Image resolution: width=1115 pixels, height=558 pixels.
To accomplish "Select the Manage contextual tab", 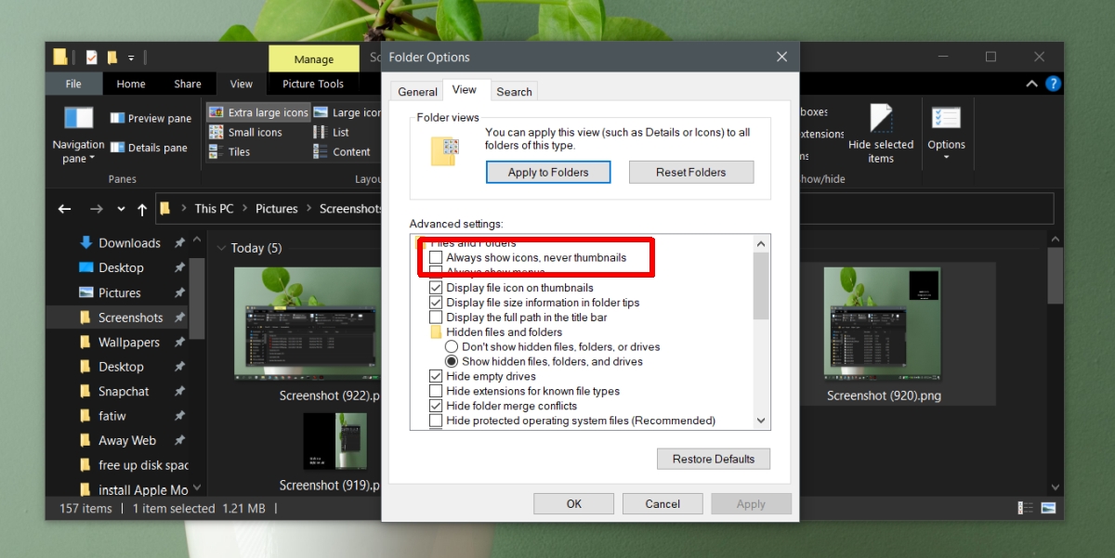I will tap(314, 58).
